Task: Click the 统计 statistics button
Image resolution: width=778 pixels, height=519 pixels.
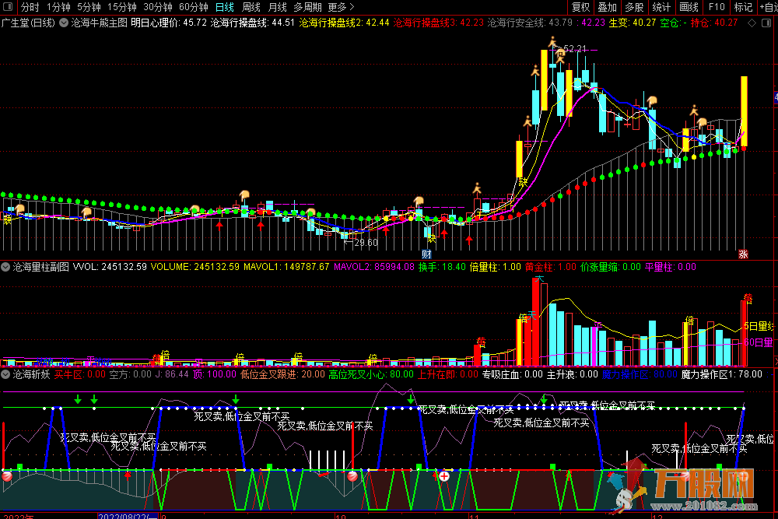Action: click(x=661, y=7)
